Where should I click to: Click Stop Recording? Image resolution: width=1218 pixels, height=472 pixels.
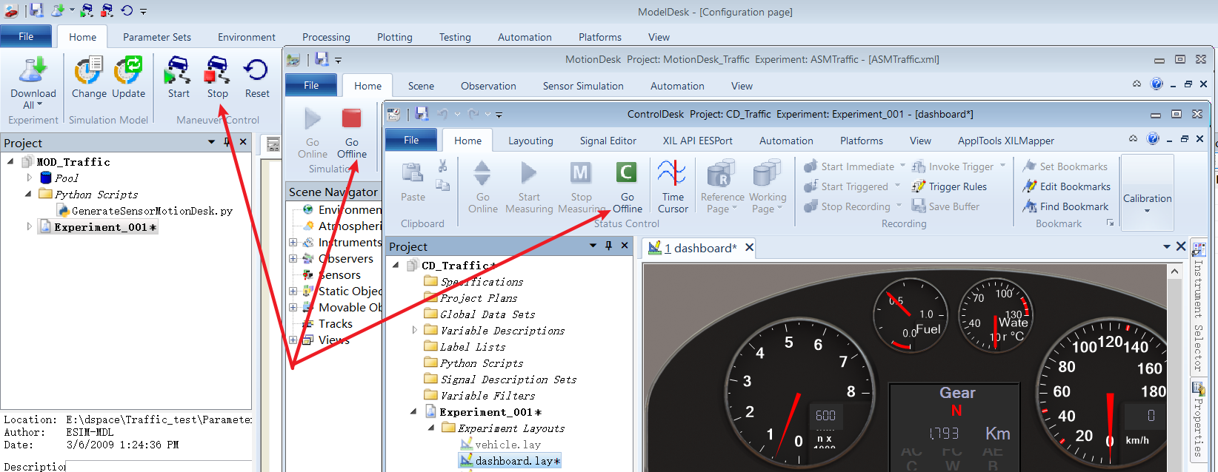click(x=848, y=206)
